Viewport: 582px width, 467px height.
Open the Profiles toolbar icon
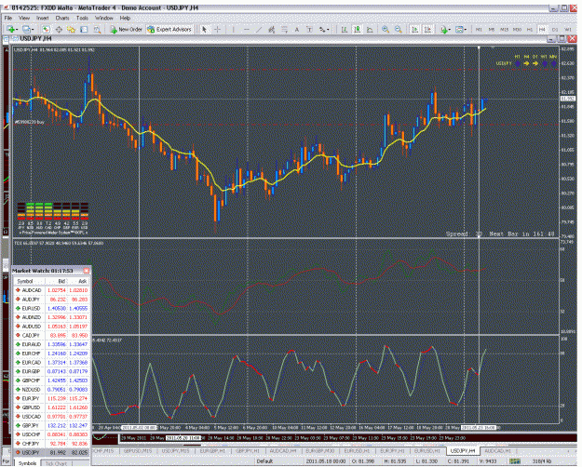tap(26, 29)
